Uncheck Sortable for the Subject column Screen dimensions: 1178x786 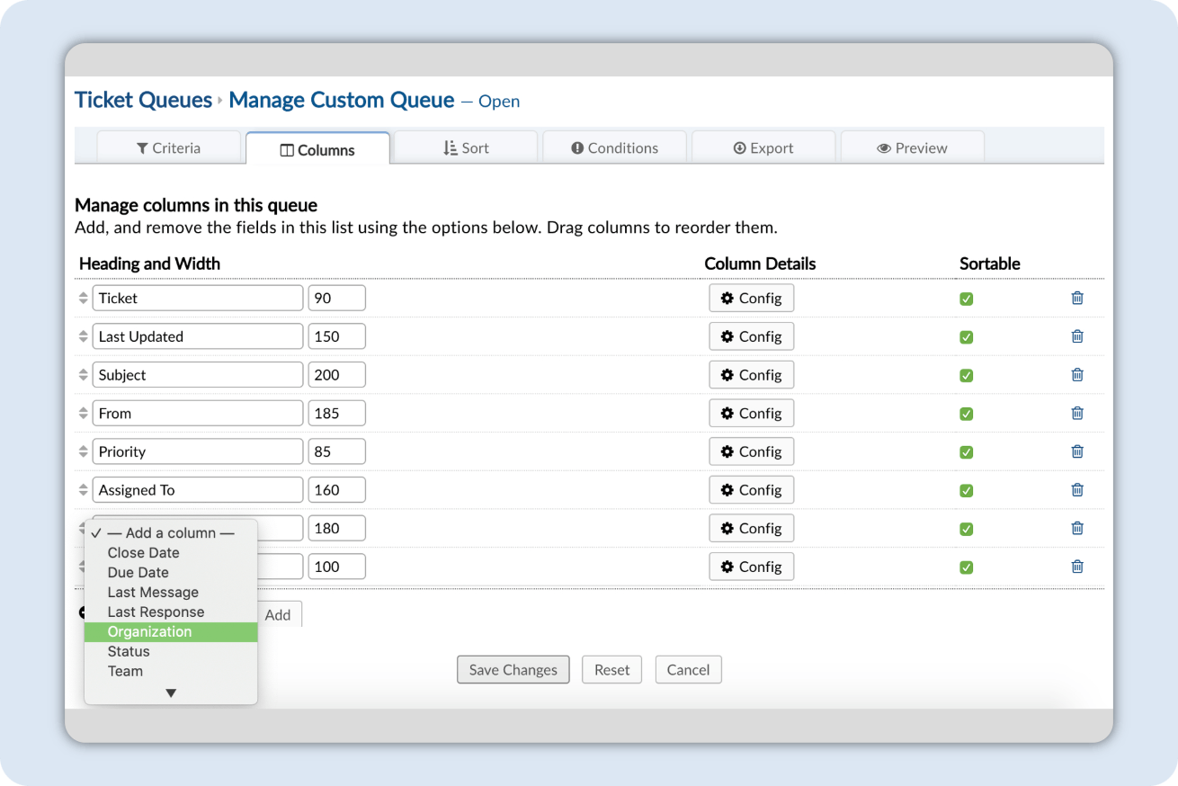[967, 376]
